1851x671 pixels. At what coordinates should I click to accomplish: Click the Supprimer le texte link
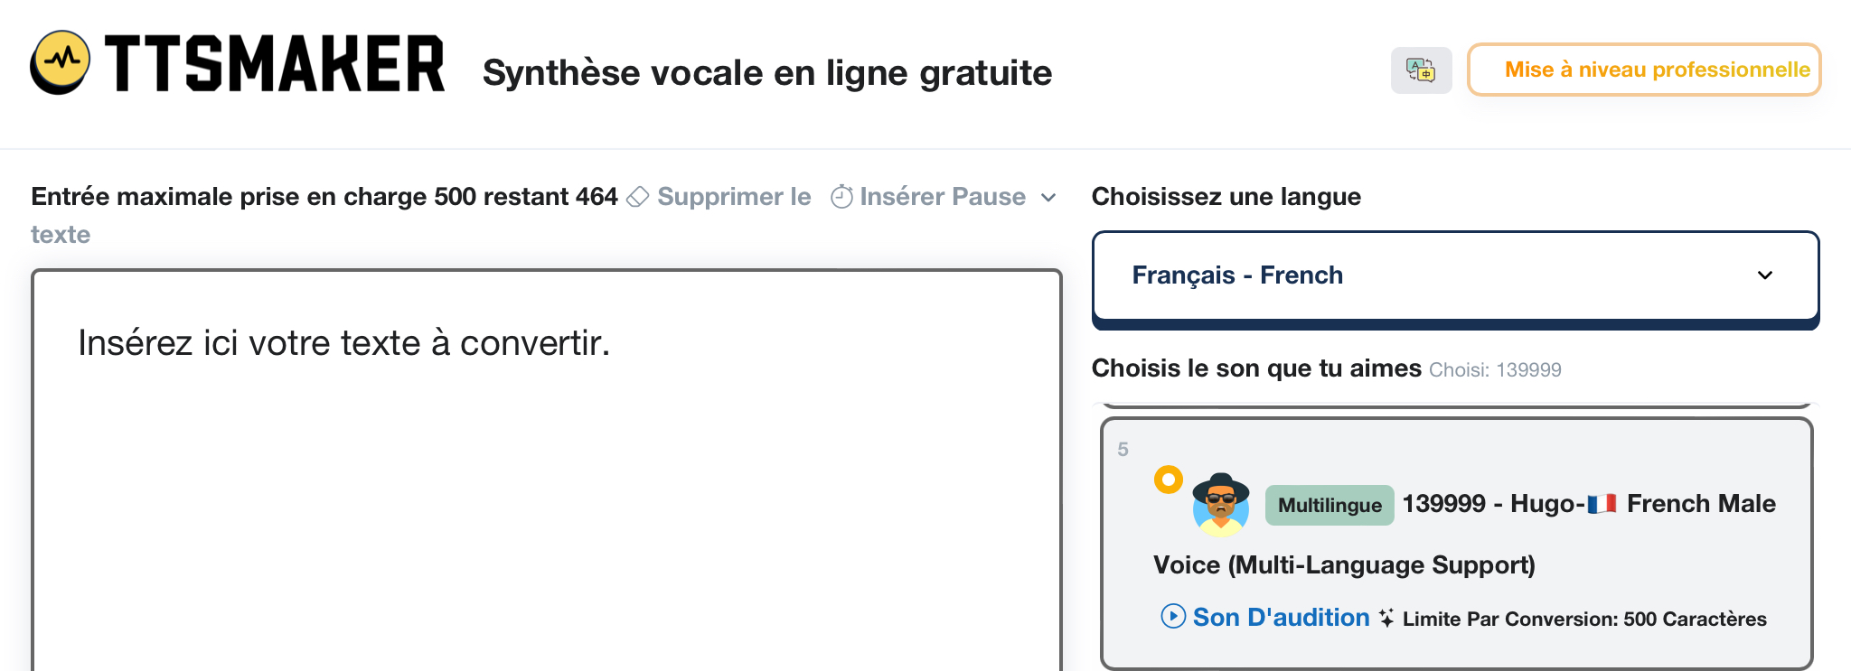[x=734, y=197]
